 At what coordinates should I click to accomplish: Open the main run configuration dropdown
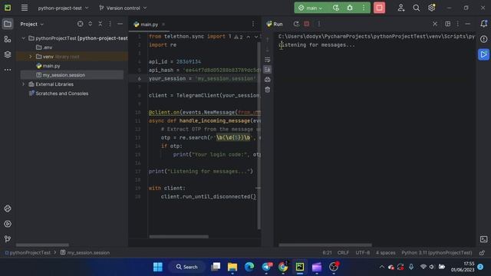click(x=310, y=8)
